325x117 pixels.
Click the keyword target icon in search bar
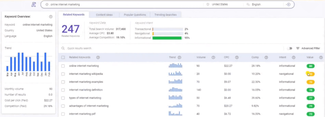(47, 4)
